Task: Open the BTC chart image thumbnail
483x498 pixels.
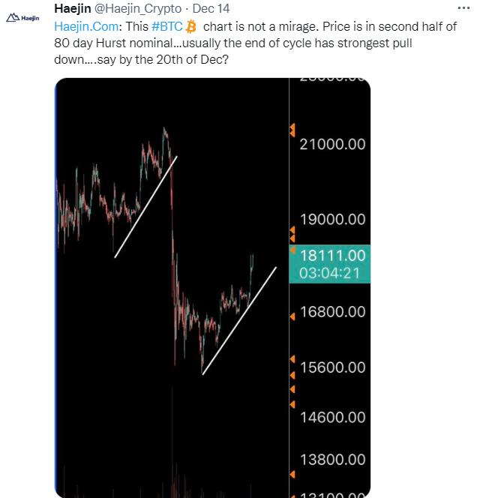Action: click(212, 287)
